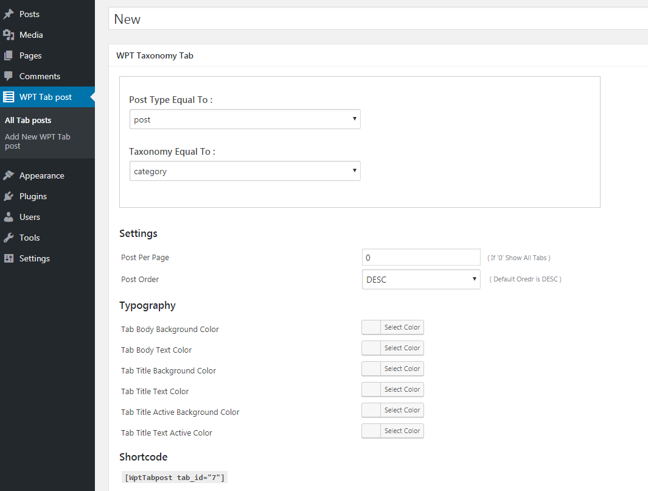Click the Posts pushpin icon

tap(9, 14)
